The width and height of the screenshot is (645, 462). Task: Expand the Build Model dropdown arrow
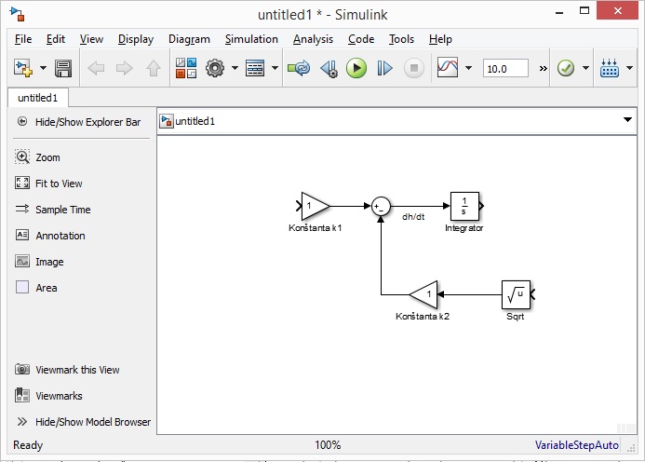(x=629, y=68)
